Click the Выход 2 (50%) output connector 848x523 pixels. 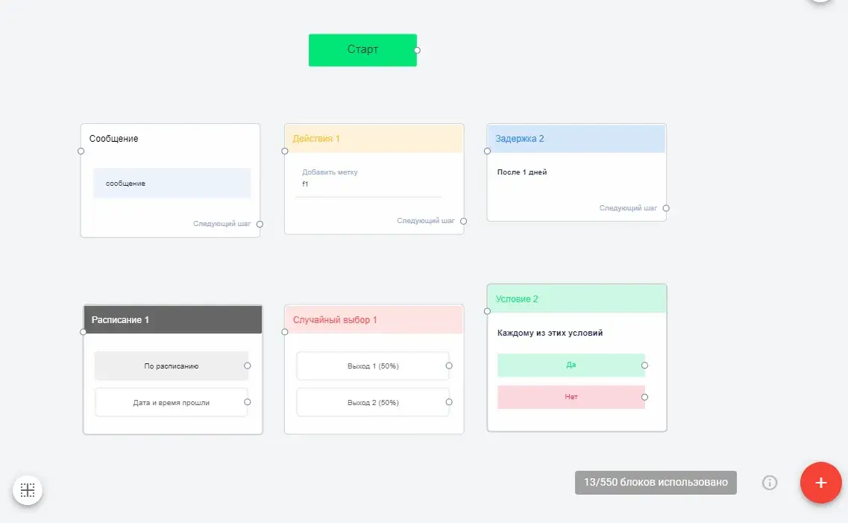coord(449,402)
